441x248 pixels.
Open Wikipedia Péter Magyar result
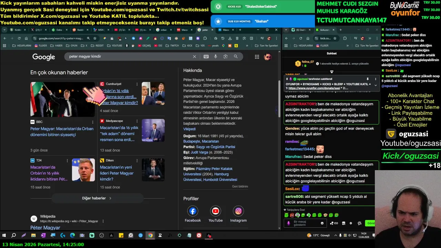(x=45, y=228)
